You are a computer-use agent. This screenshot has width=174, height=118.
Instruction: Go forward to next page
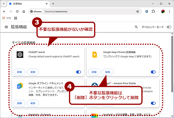click(x=11, y=12)
